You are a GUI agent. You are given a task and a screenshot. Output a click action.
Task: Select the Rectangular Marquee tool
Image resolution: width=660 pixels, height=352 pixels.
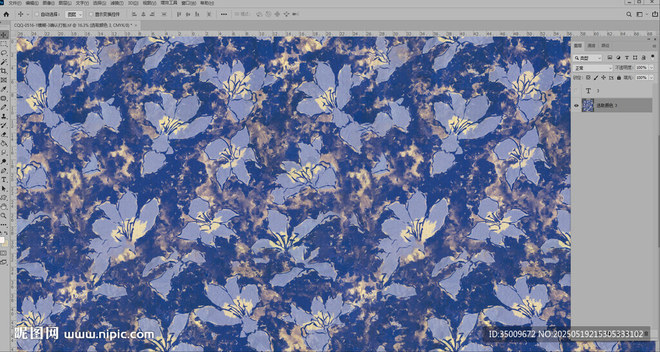(4, 44)
